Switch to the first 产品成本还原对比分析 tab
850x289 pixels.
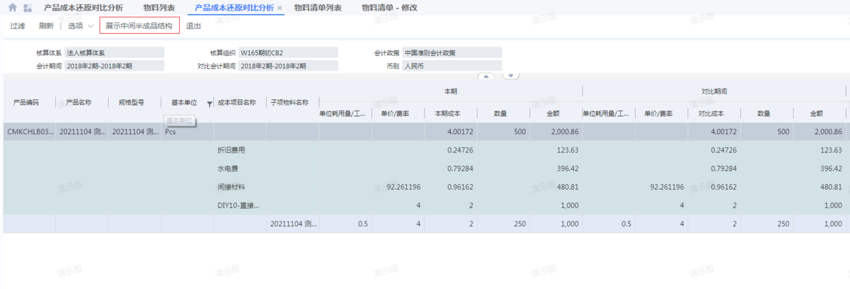point(83,8)
